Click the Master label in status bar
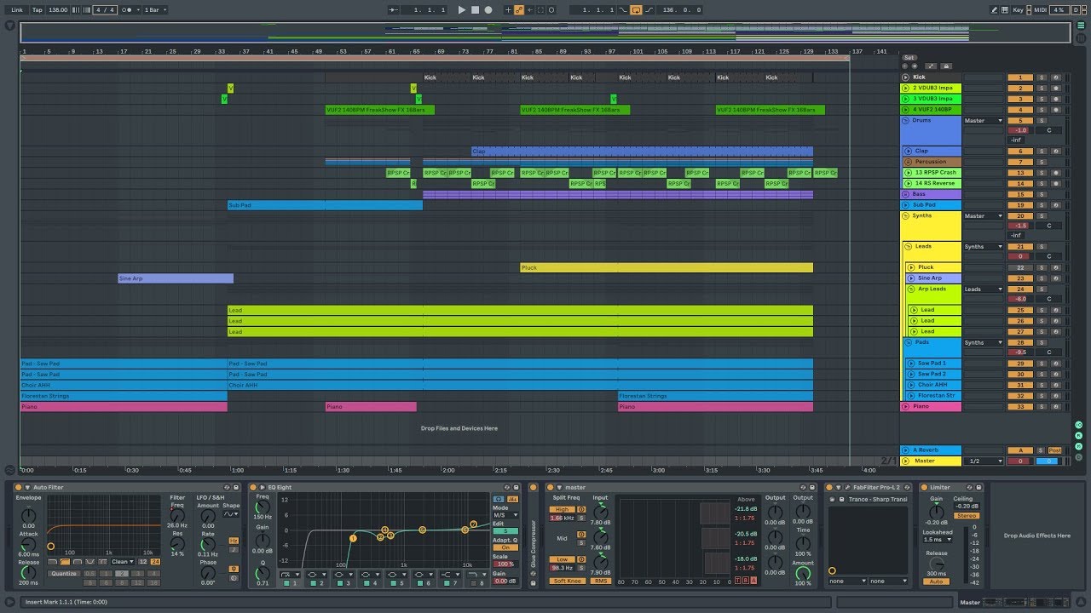This screenshot has width=1091, height=613. [x=971, y=602]
